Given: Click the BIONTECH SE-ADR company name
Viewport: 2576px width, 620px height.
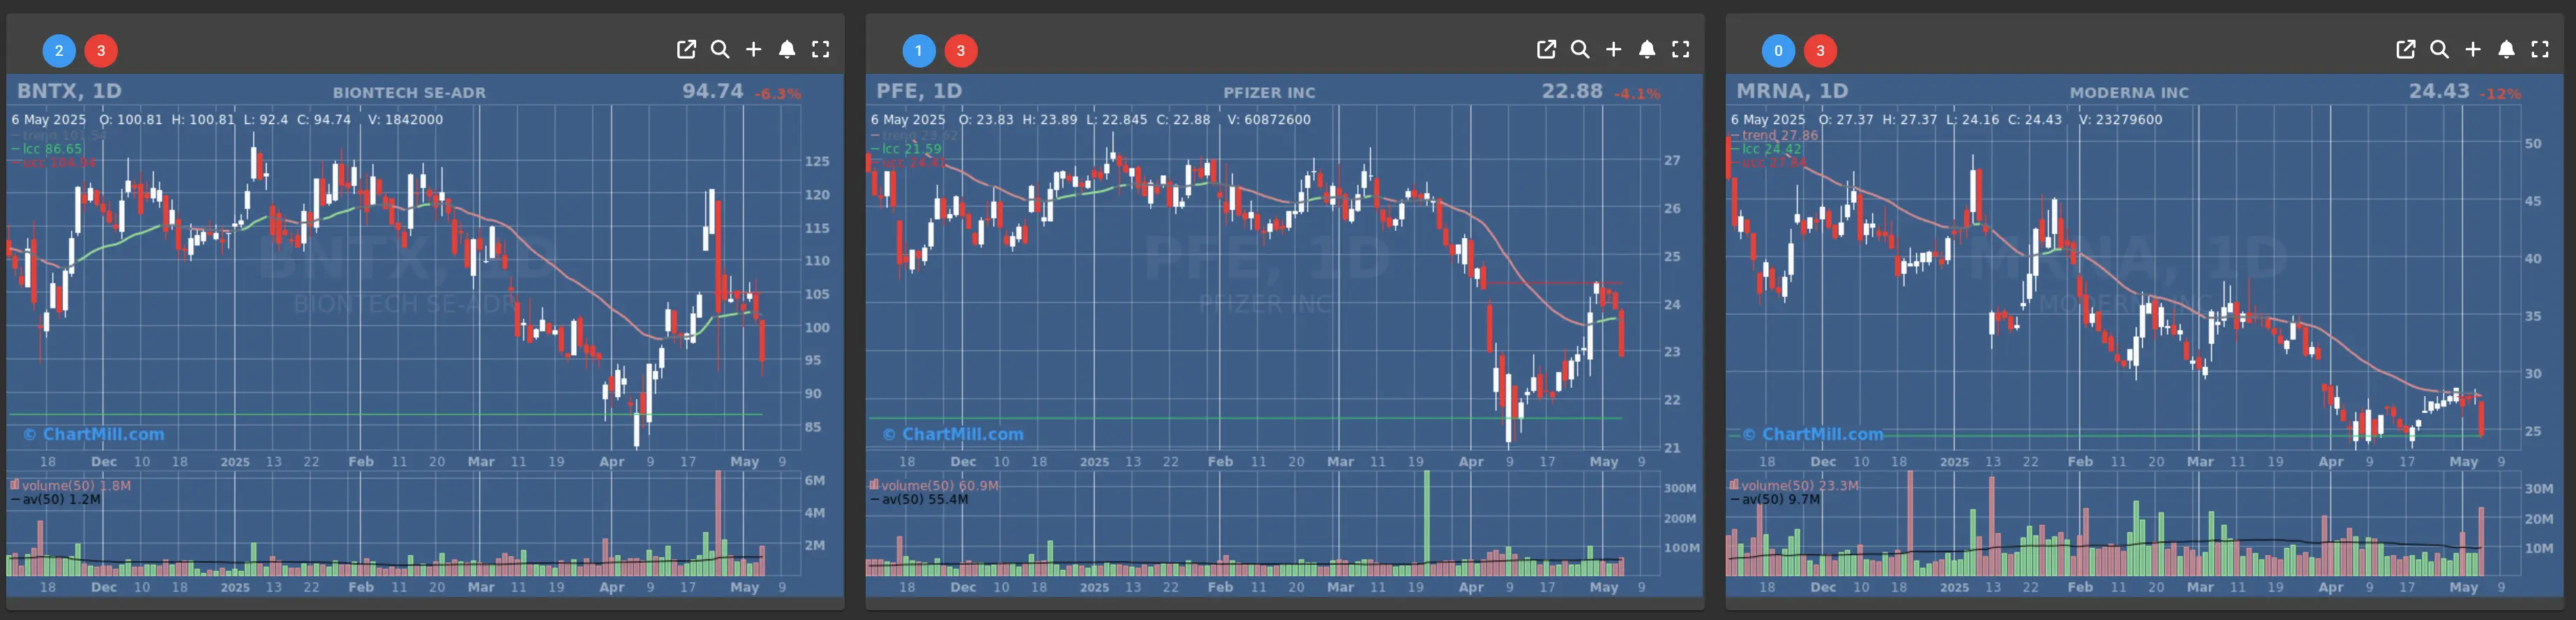Looking at the screenshot, I should pyautogui.click(x=409, y=92).
